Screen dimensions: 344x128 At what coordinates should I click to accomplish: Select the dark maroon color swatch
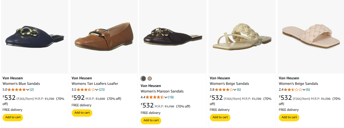click(x=143, y=78)
